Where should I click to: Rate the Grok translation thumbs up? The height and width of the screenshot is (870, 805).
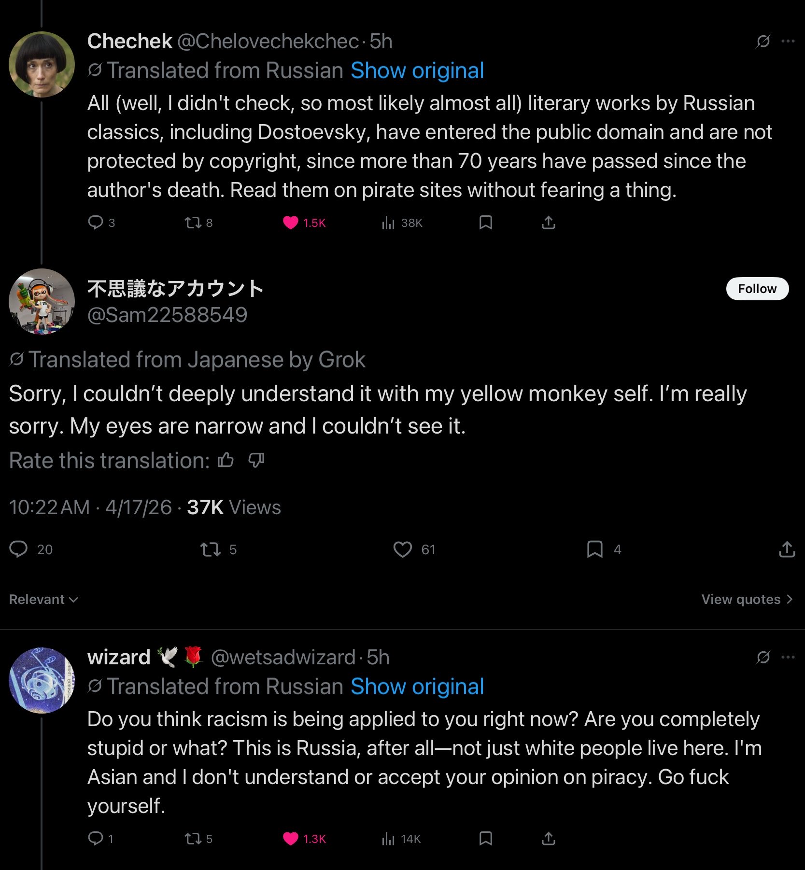(x=226, y=461)
